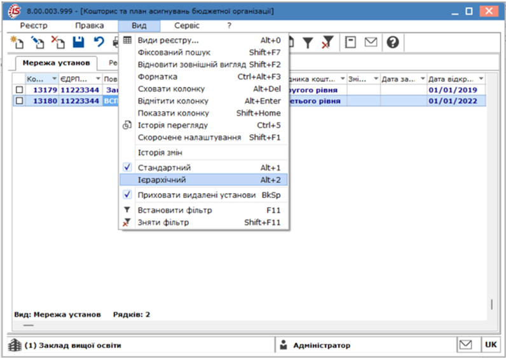
Task: Open the Реєстр menu
Action: (34, 25)
